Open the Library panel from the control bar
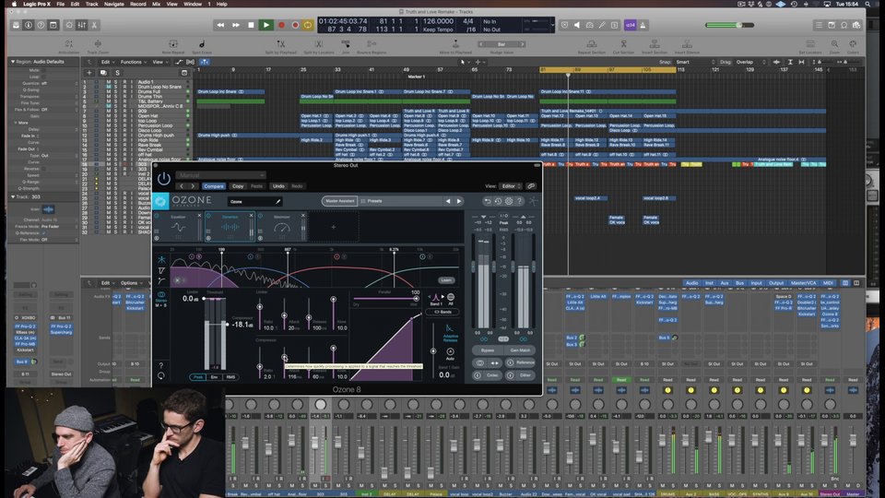 [16, 25]
